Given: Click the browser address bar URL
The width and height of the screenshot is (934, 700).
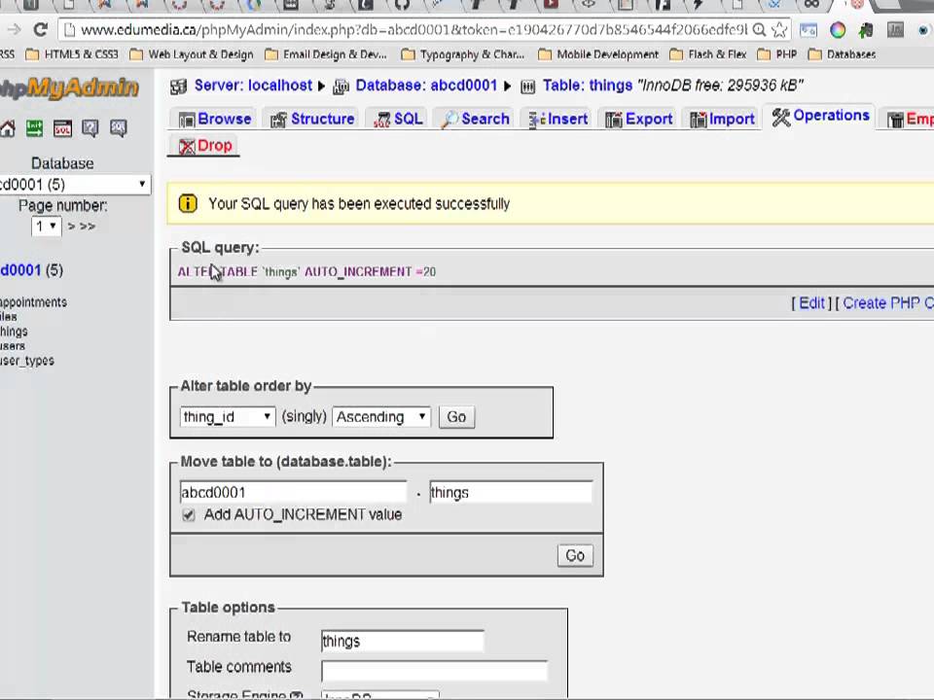Looking at the screenshot, I should tap(413, 29).
